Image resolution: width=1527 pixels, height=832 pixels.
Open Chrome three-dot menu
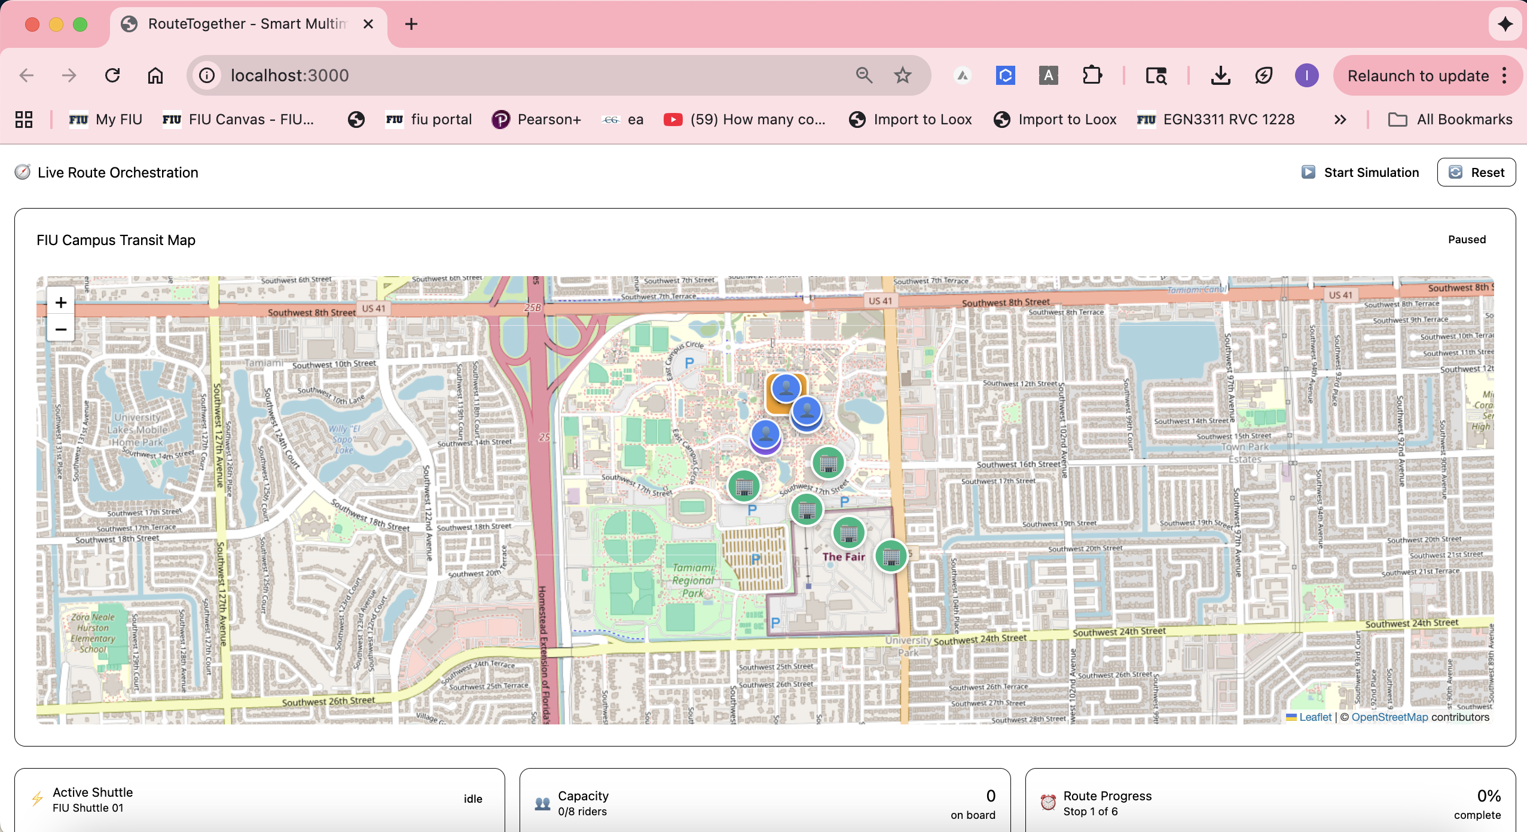coord(1504,75)
